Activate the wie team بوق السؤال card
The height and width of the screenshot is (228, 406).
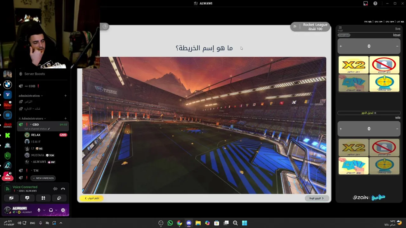tap(353, 166)
